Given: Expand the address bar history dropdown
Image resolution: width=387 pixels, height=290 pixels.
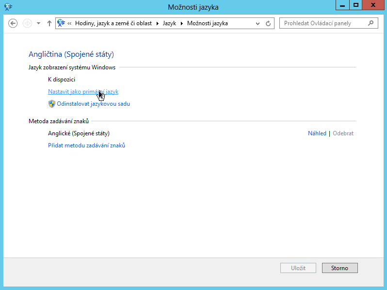Looking at the screenshot, I should tap(258, 23).
